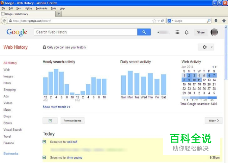
Task: Open the Help menu
Action: click(62, 8)
